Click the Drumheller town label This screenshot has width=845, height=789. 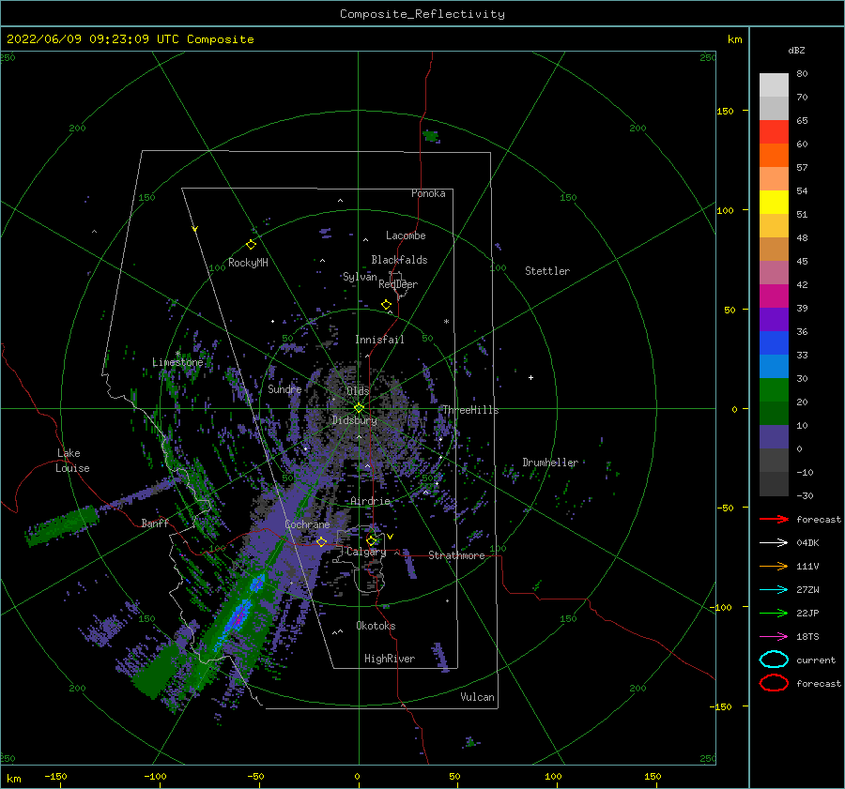coord(550,463)
